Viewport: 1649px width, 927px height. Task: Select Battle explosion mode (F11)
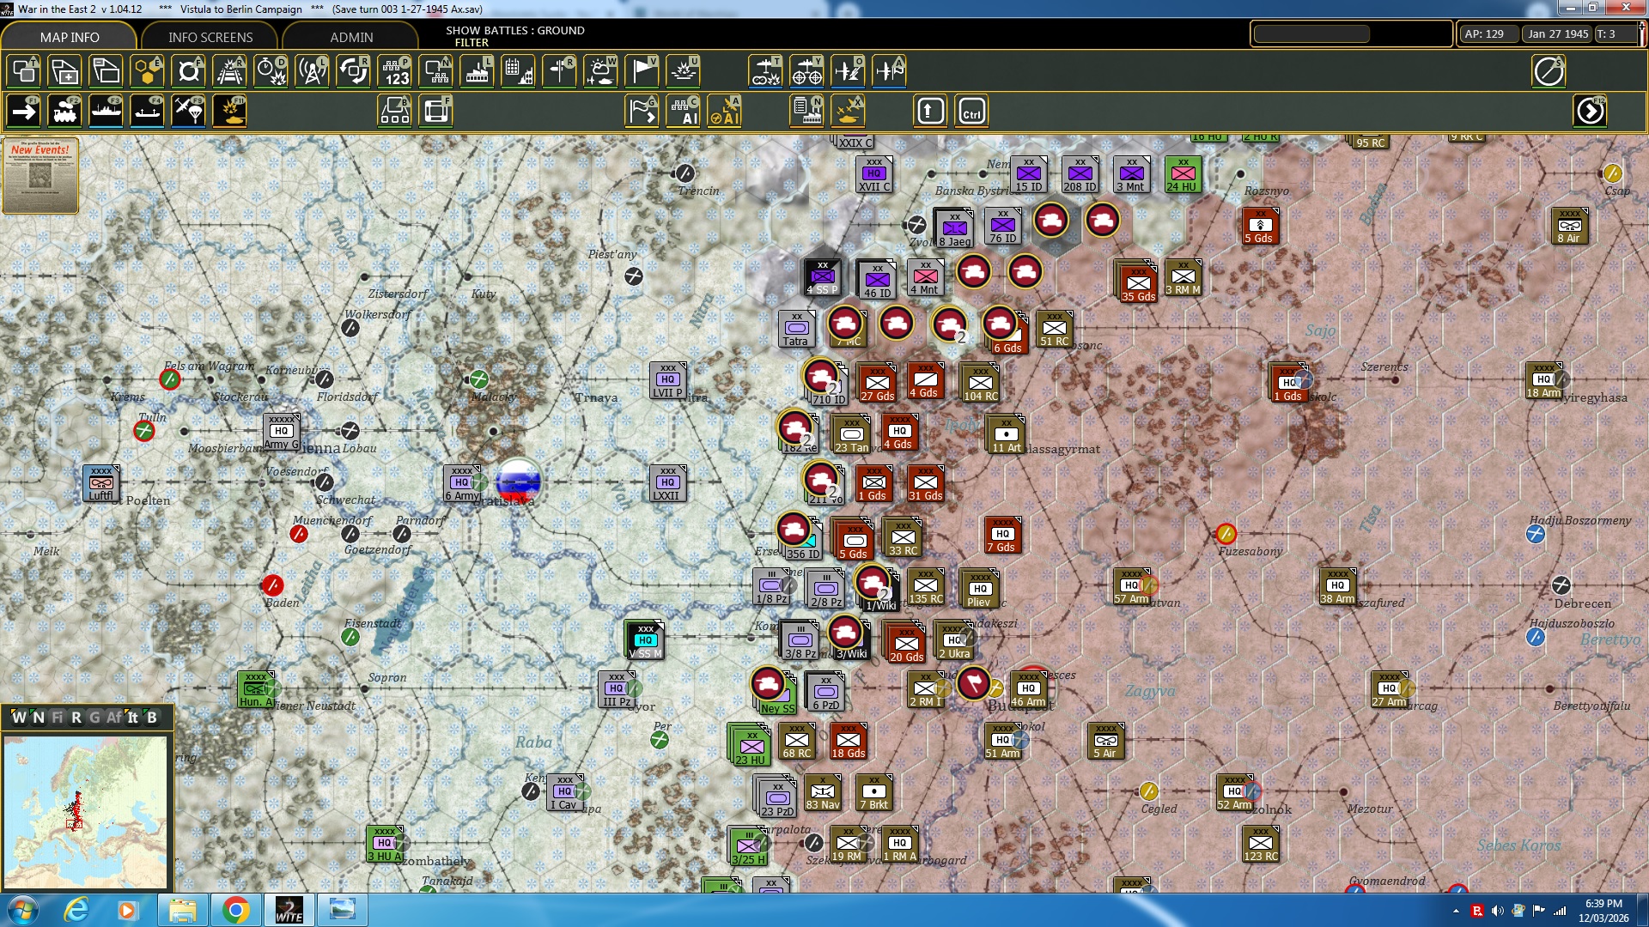tap(230, 112)
